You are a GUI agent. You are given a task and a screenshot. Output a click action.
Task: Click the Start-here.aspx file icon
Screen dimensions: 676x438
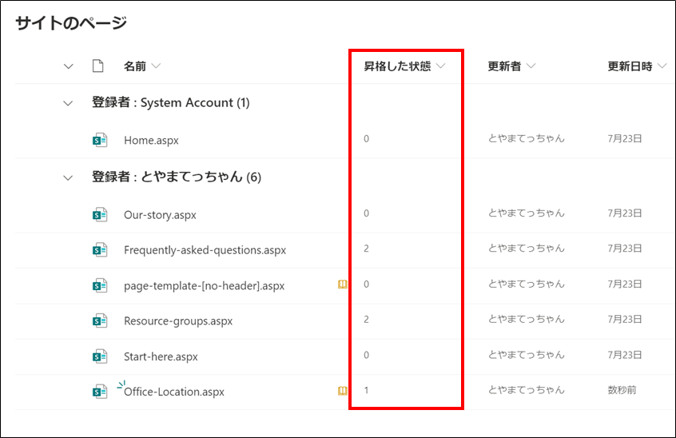coord(100,356)
